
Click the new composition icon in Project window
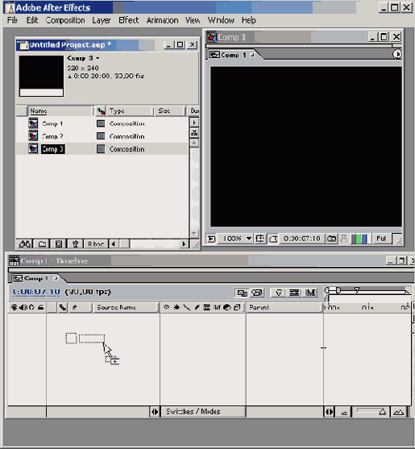(x=59, y=244)
